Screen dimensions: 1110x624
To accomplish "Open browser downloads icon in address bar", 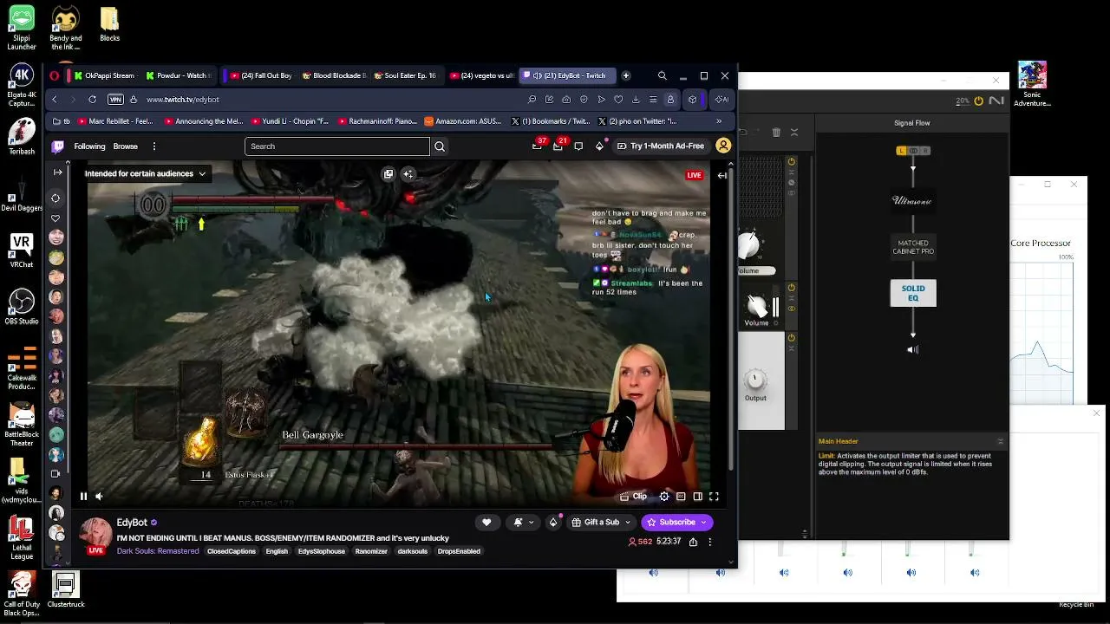I will 636,100.
